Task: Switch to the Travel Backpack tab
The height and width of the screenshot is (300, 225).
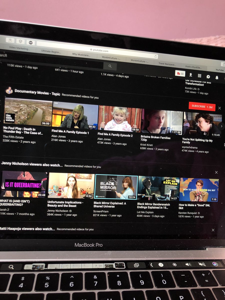Action: [x=167, y=64]
